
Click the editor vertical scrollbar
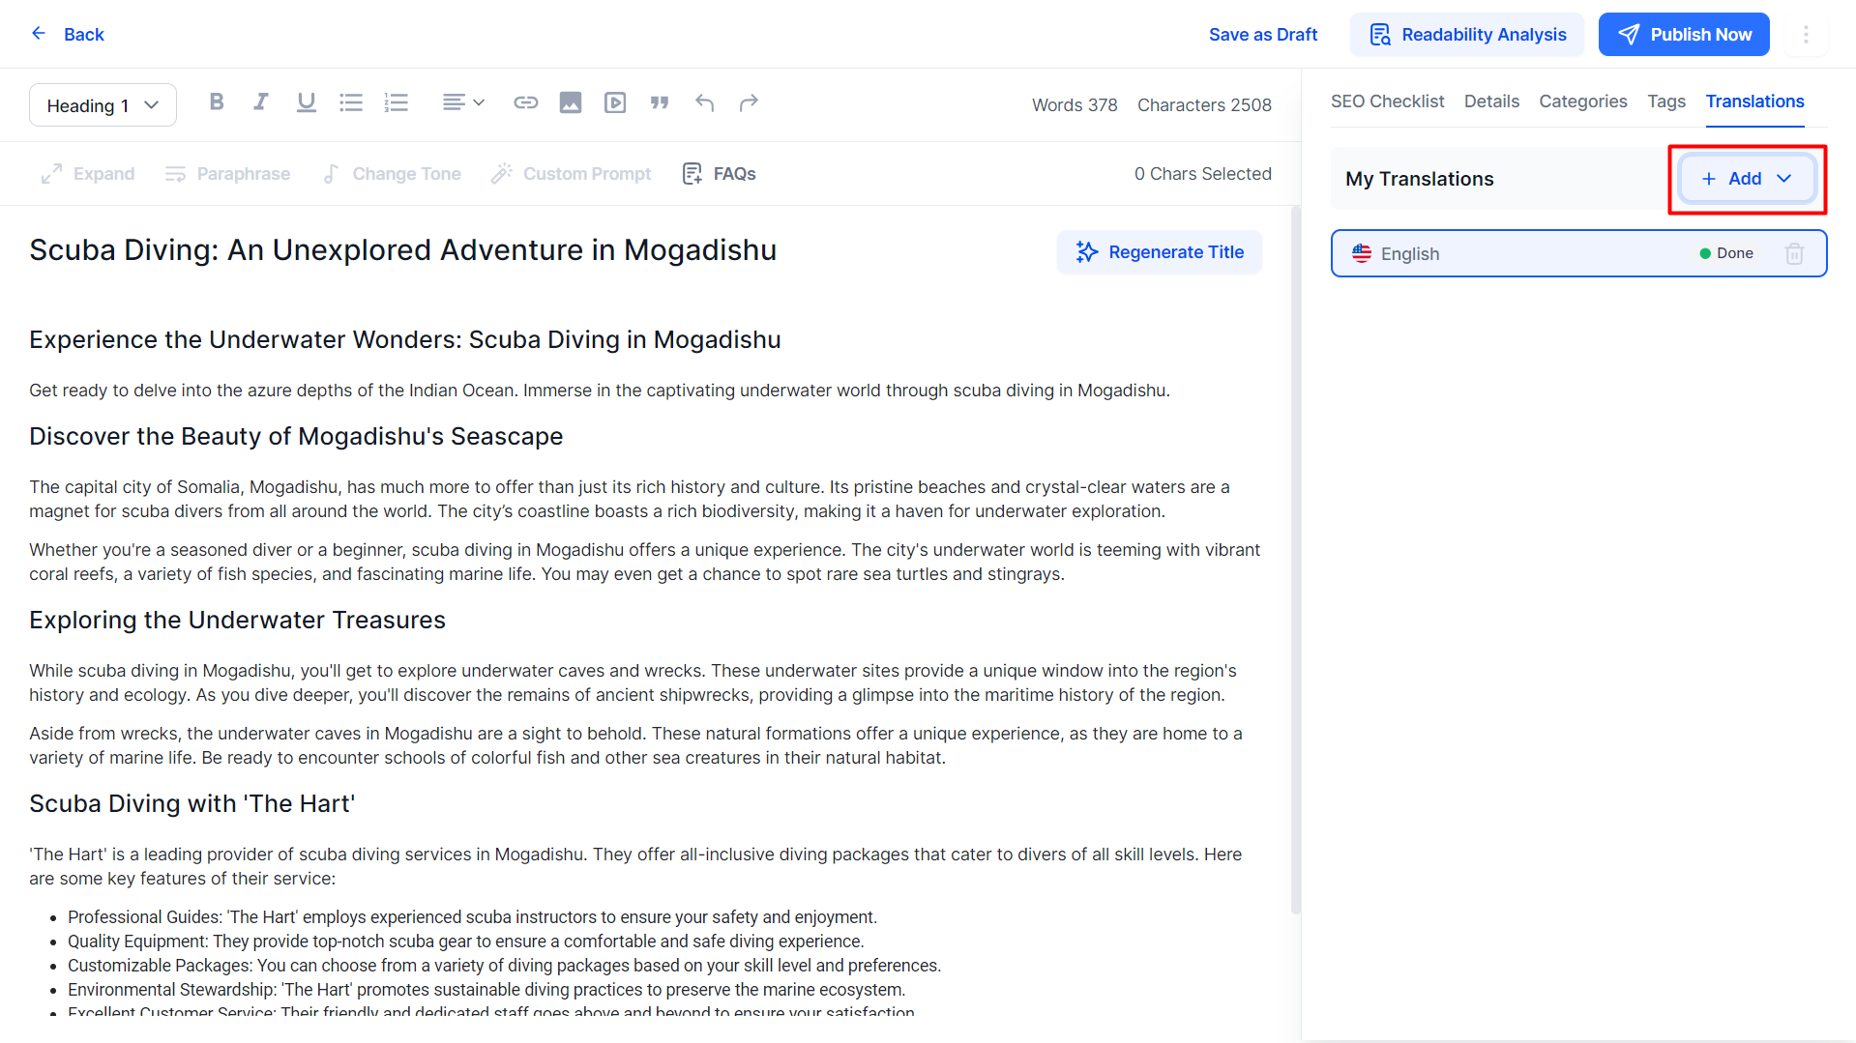1295,559
